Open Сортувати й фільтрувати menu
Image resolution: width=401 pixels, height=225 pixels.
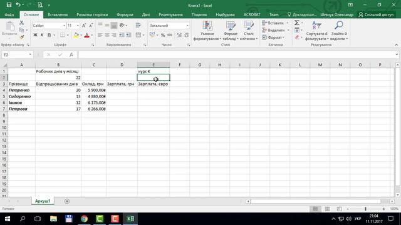(316, 31)
